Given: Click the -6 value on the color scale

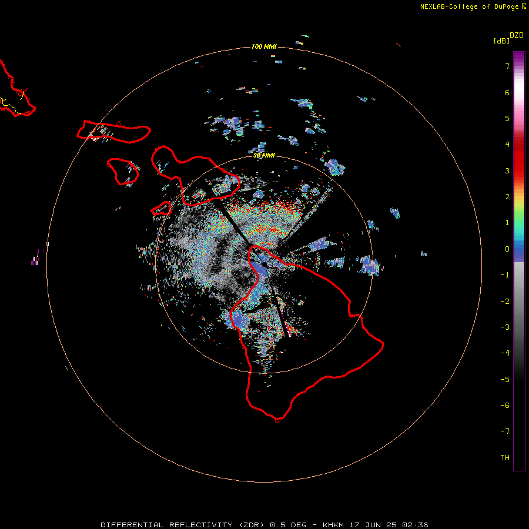Looking at the screenshot, I should (505, 406).
